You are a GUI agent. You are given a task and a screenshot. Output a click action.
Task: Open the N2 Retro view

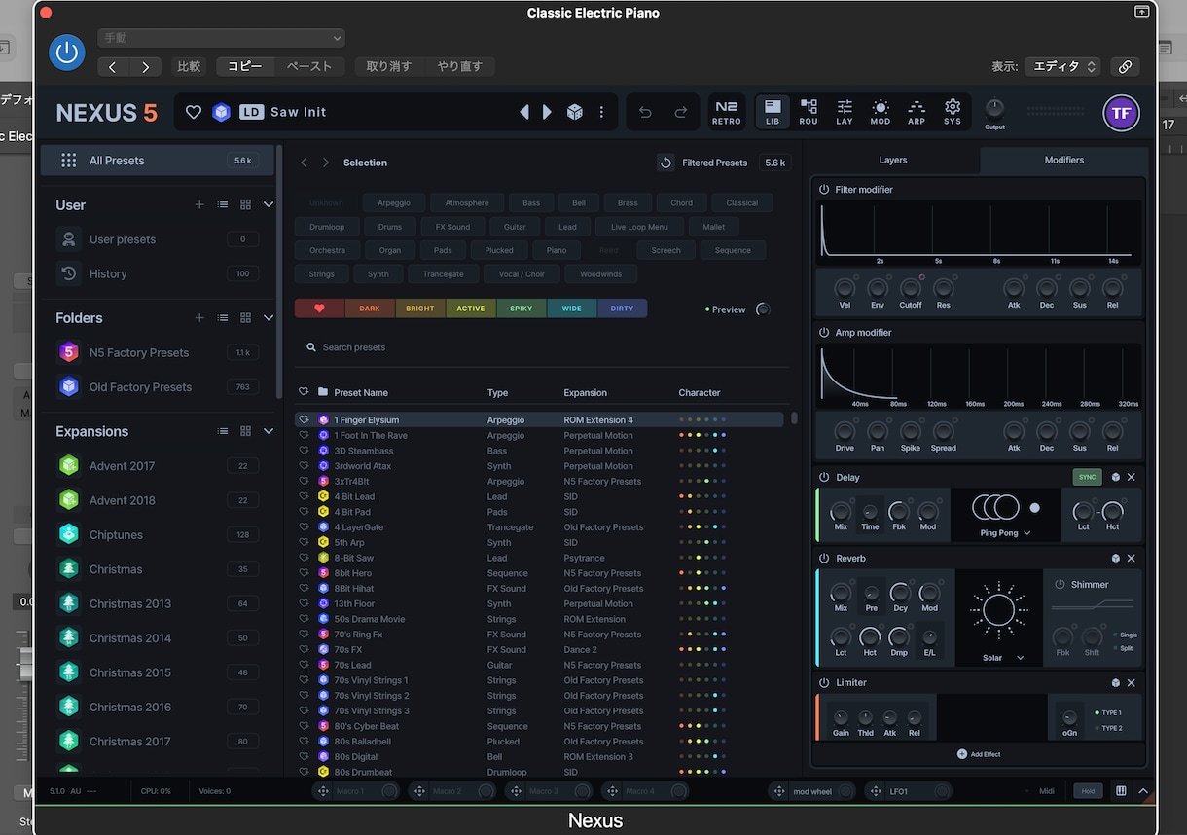pos(727,112)
